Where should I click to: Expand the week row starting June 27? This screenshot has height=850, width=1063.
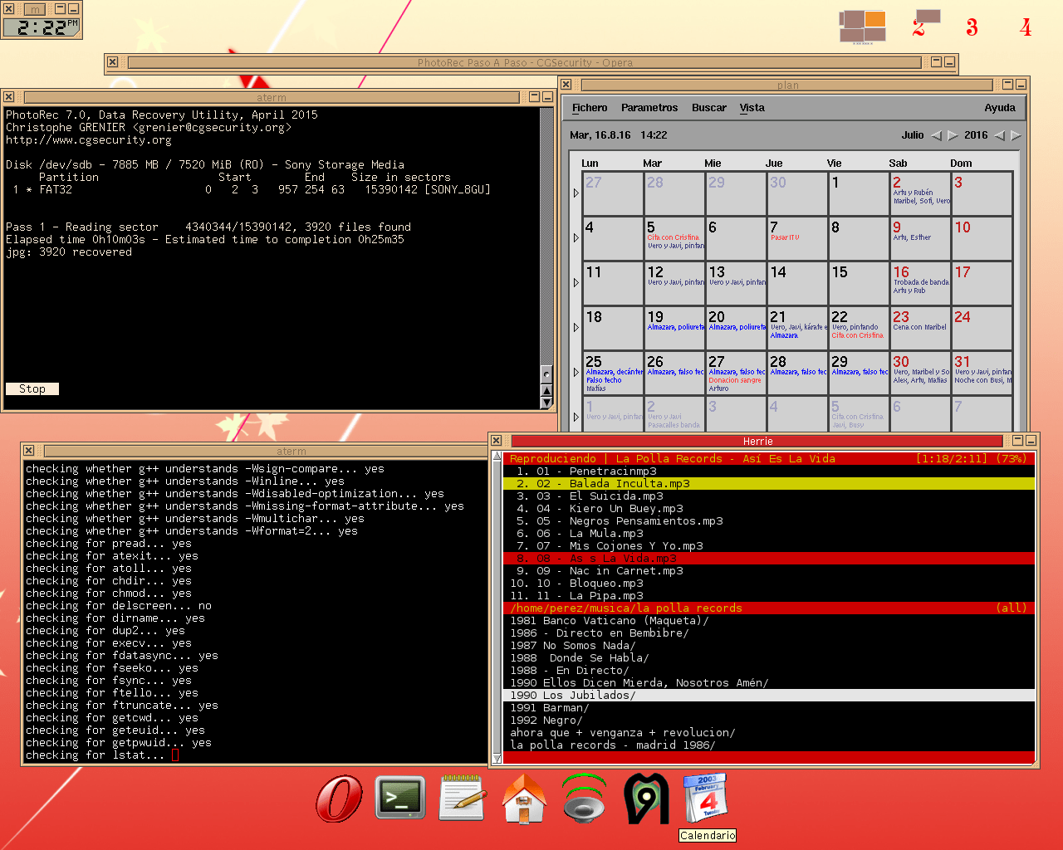tap(576, 193)
